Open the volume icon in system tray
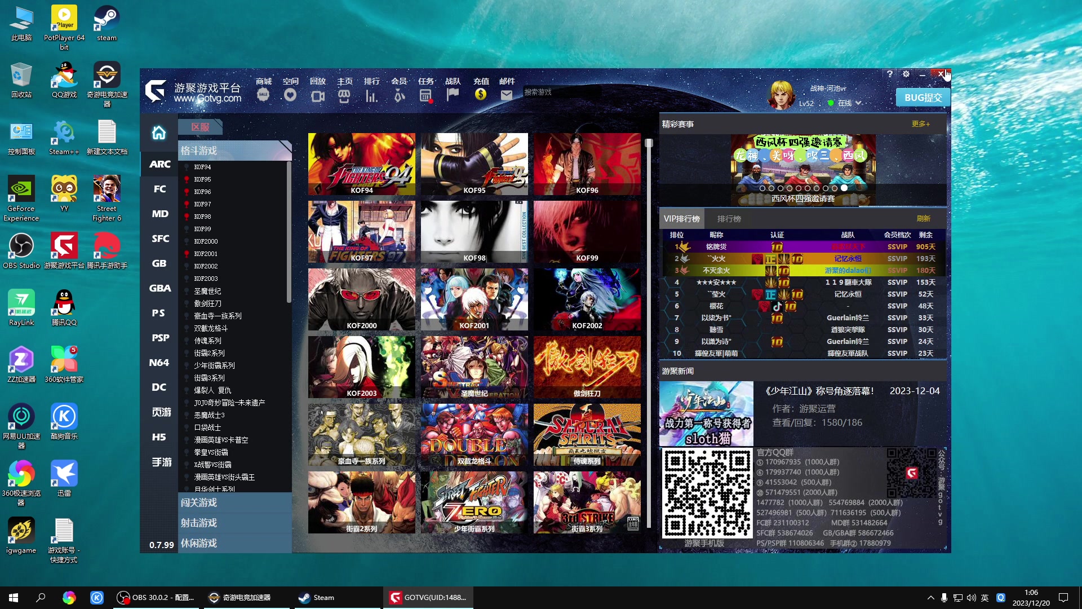Screen dimensions: 1082x609 971,598
